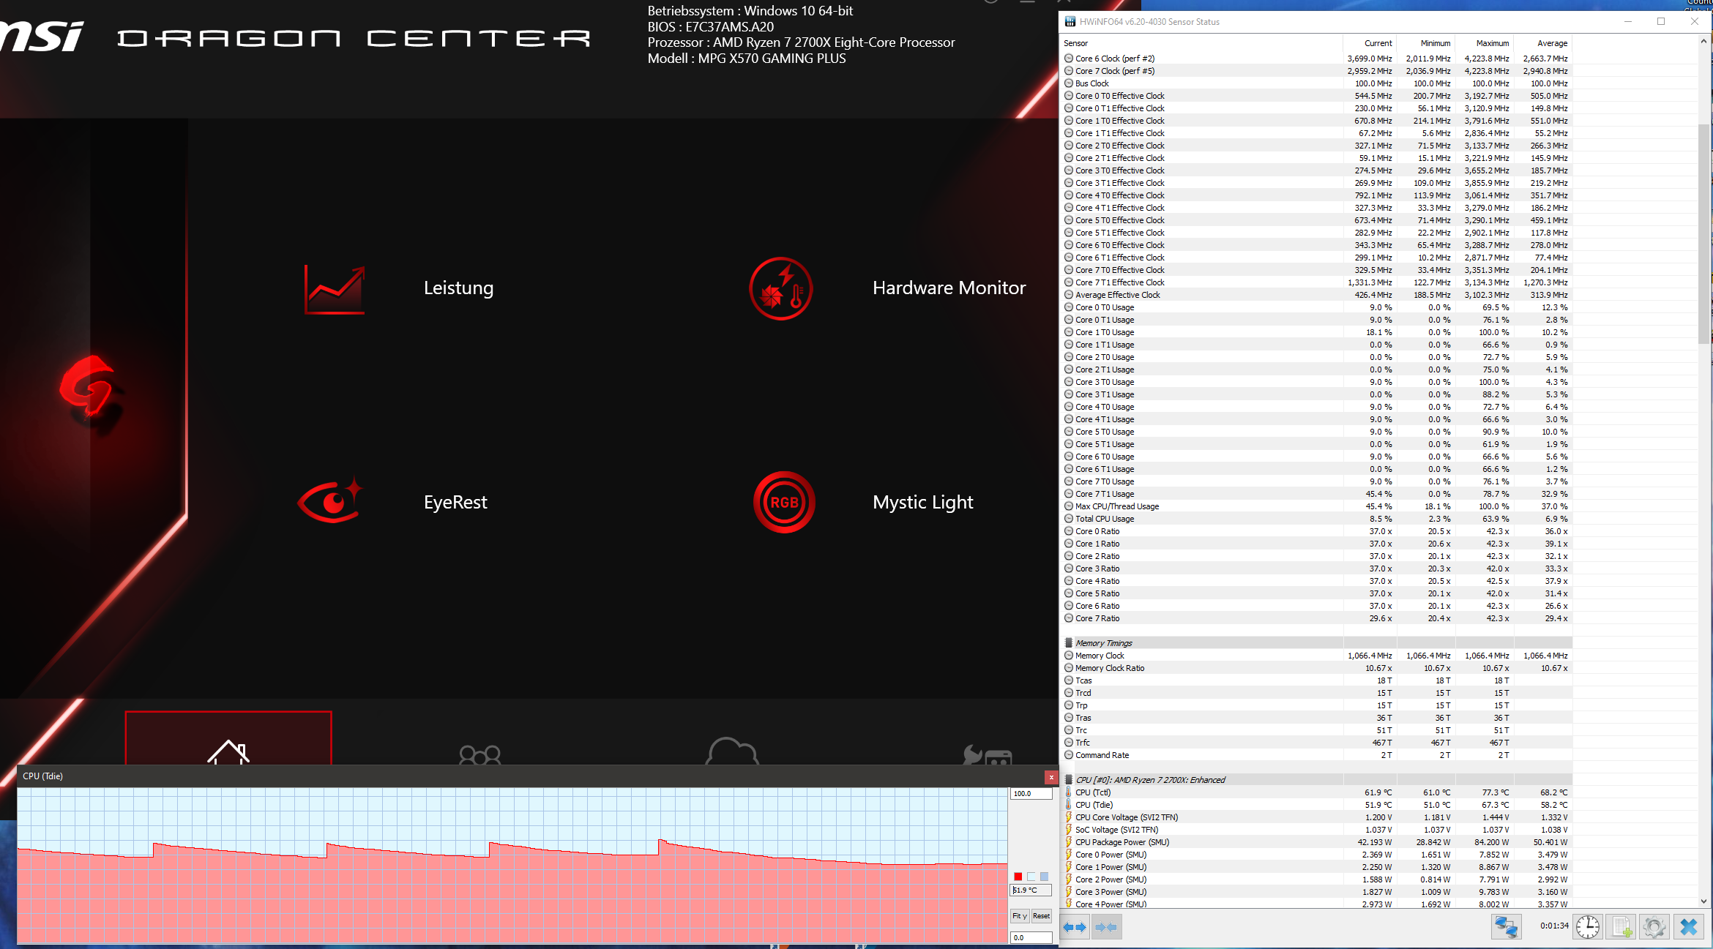Click HWiNFO expand columns blue arrows button
Screen dimensions: 1713x949
tap(1074, 927)
